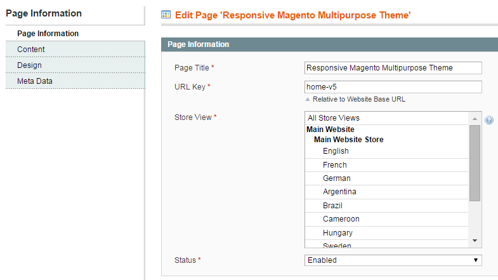Click the Status dropdown arrow
This screenshot has height=280, width=498.
475,260
